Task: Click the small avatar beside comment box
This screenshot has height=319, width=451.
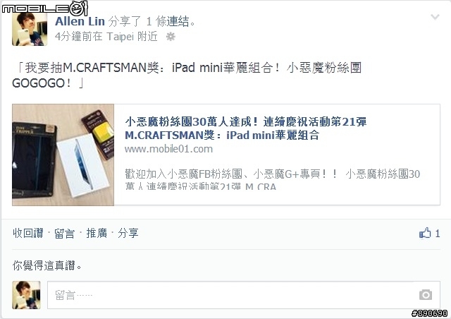Action: tap(26, 295)
